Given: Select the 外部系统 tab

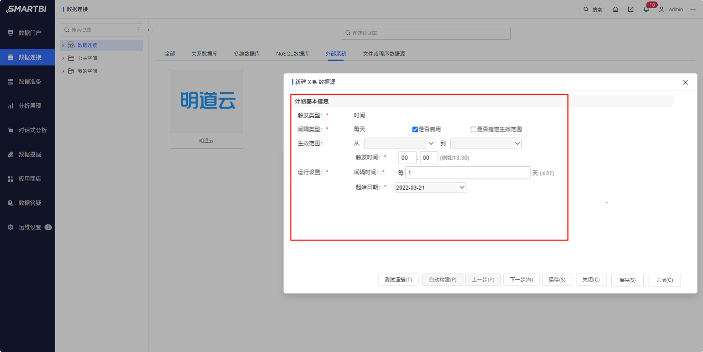Looking at the screenshot, I should click(x=336, y=54).
